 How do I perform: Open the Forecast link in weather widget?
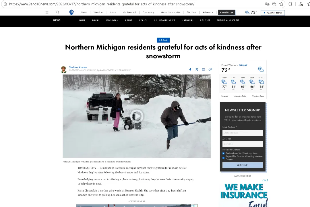(x=224, y=96)
